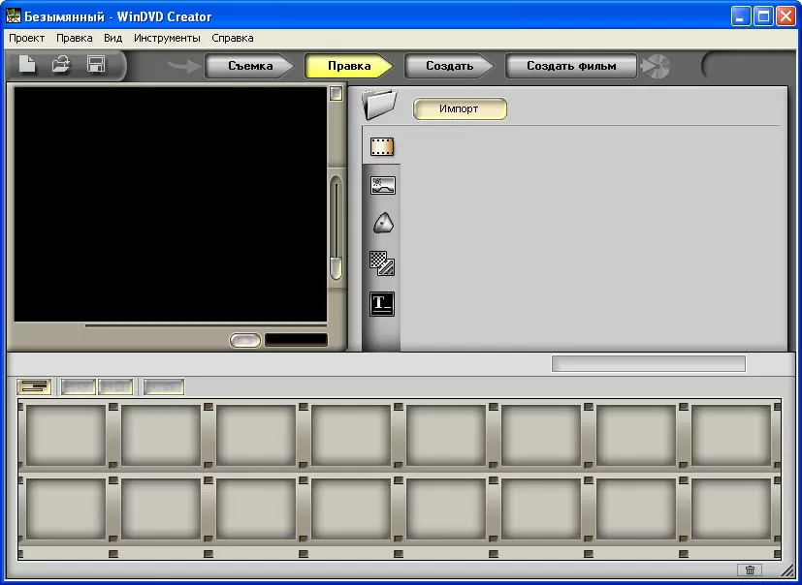Click the Open project folder icon
The height and width of the screenshot is (585, 802).
61,65
